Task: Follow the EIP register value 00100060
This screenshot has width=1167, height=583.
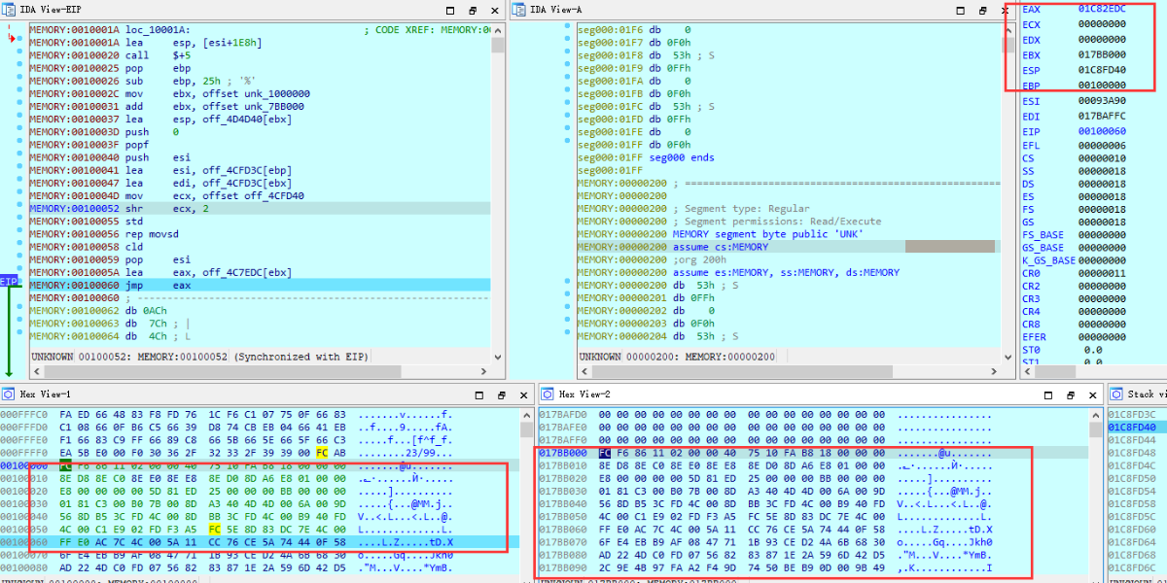Action: 1103,130
